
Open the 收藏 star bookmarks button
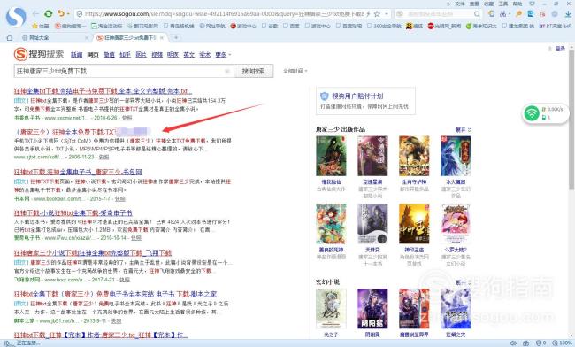41,26
